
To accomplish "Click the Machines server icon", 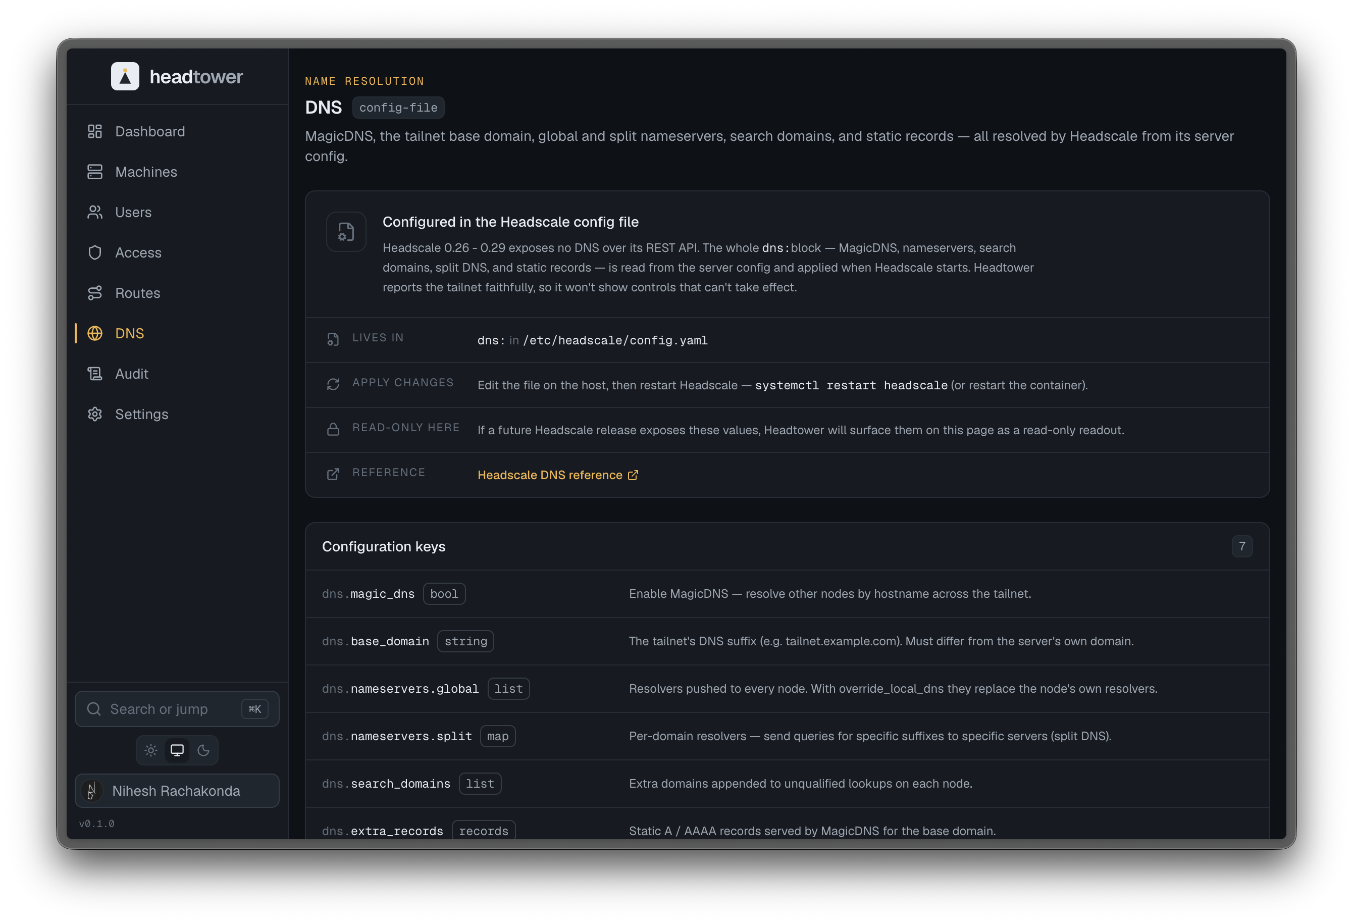I will point(95,172).
